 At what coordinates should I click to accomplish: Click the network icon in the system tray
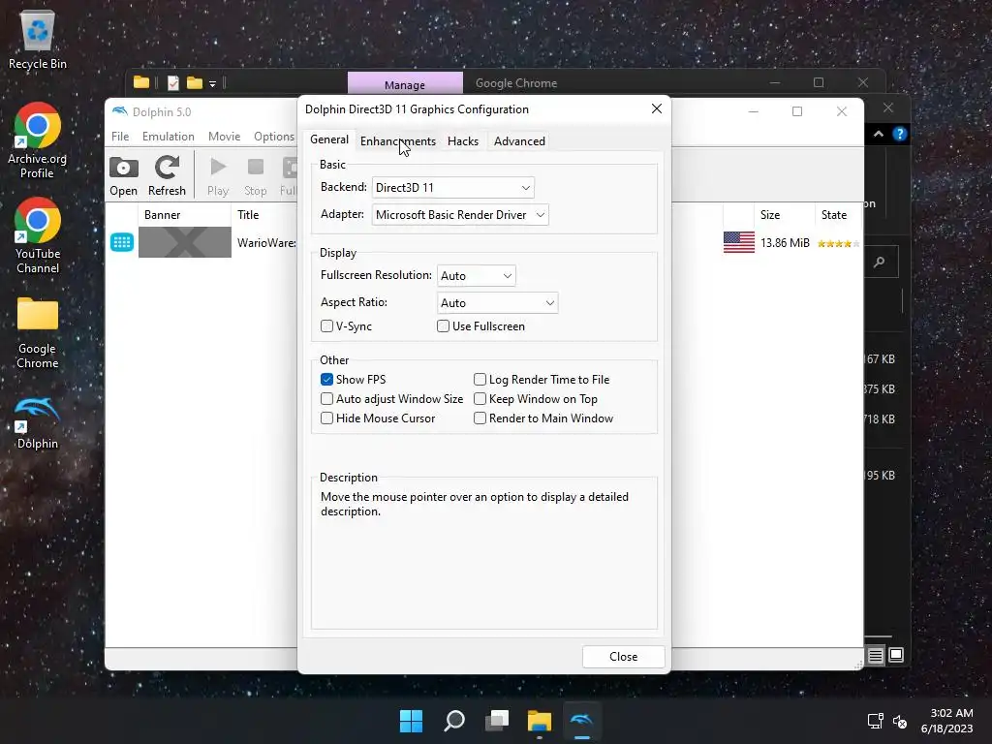tap(876, 721)
